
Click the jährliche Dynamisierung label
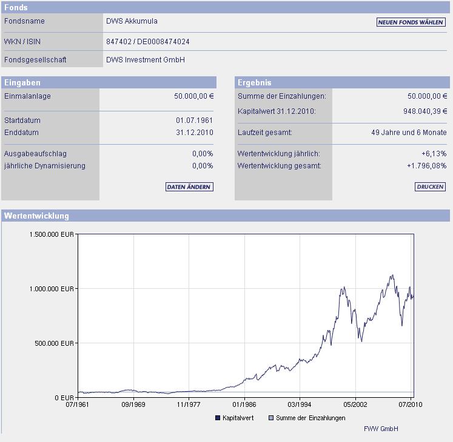click(x=45, y=166)
